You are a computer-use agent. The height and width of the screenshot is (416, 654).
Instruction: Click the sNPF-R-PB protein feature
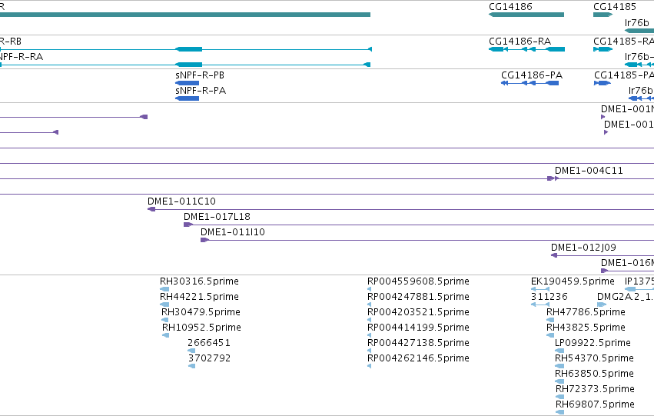tap(187, 83)
